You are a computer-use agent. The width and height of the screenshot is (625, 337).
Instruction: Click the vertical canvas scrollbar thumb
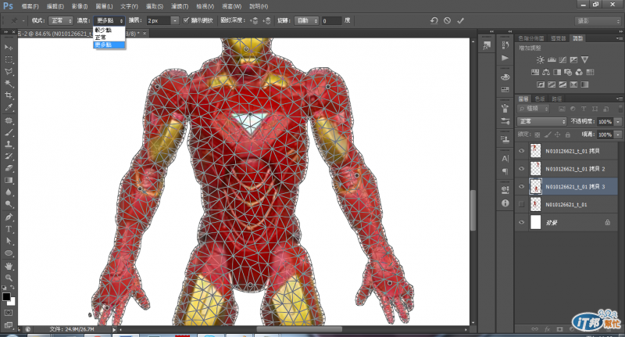(x=473, y=210)
